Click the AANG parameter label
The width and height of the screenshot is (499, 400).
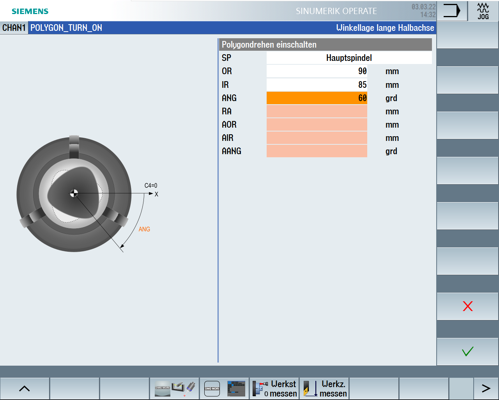(232, 151)
